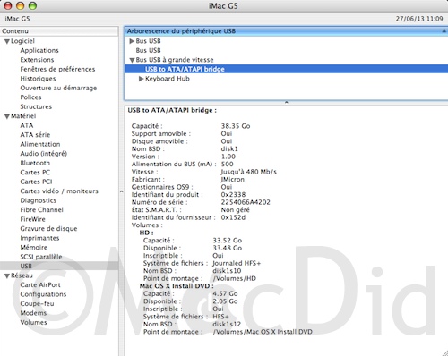Select Structures in sidebar
This screenshot has width=448, height=356.
click(36, 106)
